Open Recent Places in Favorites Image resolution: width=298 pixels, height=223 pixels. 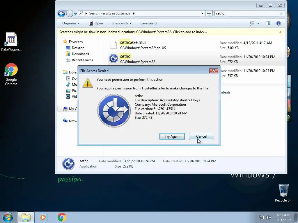click(82, 60)
